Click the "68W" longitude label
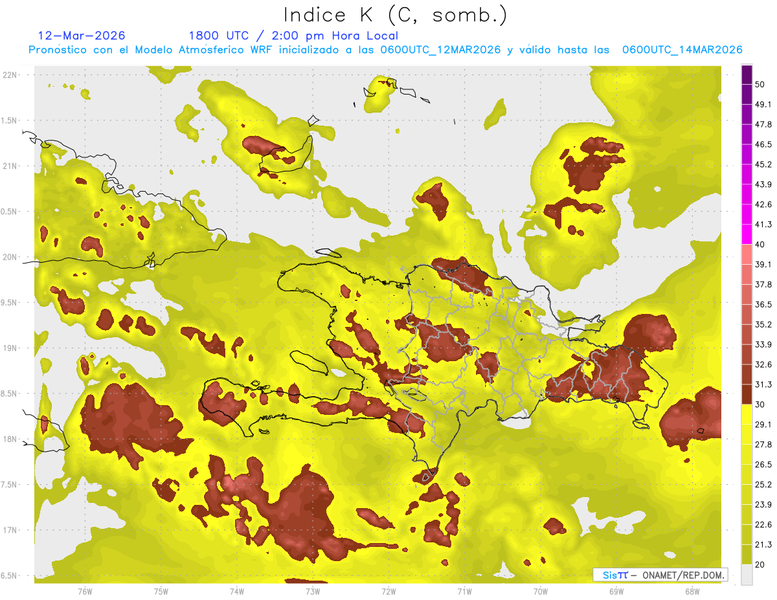The width and height of the screenshot is (777, 600). 692,592
